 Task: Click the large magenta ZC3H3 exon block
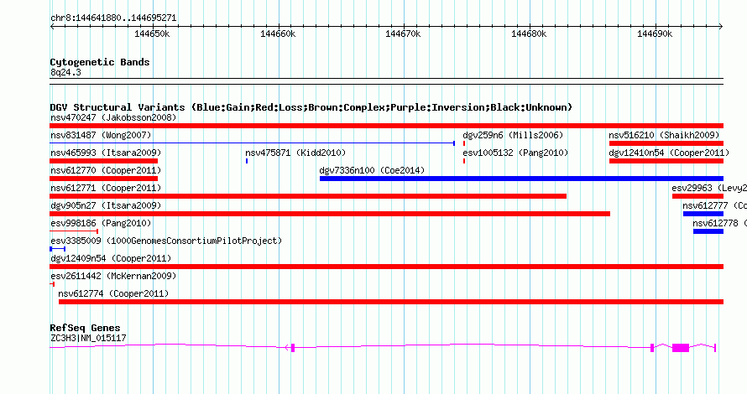[681, 348]
